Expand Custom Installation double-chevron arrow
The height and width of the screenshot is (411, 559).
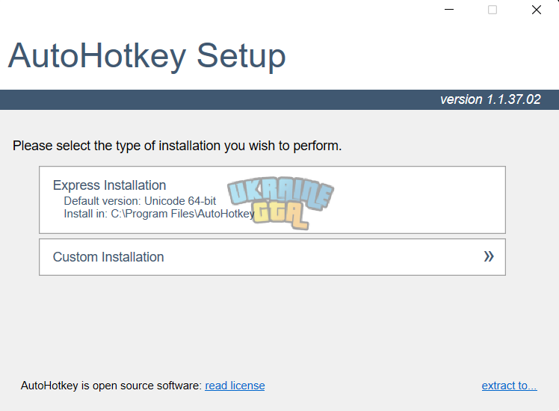489,256
